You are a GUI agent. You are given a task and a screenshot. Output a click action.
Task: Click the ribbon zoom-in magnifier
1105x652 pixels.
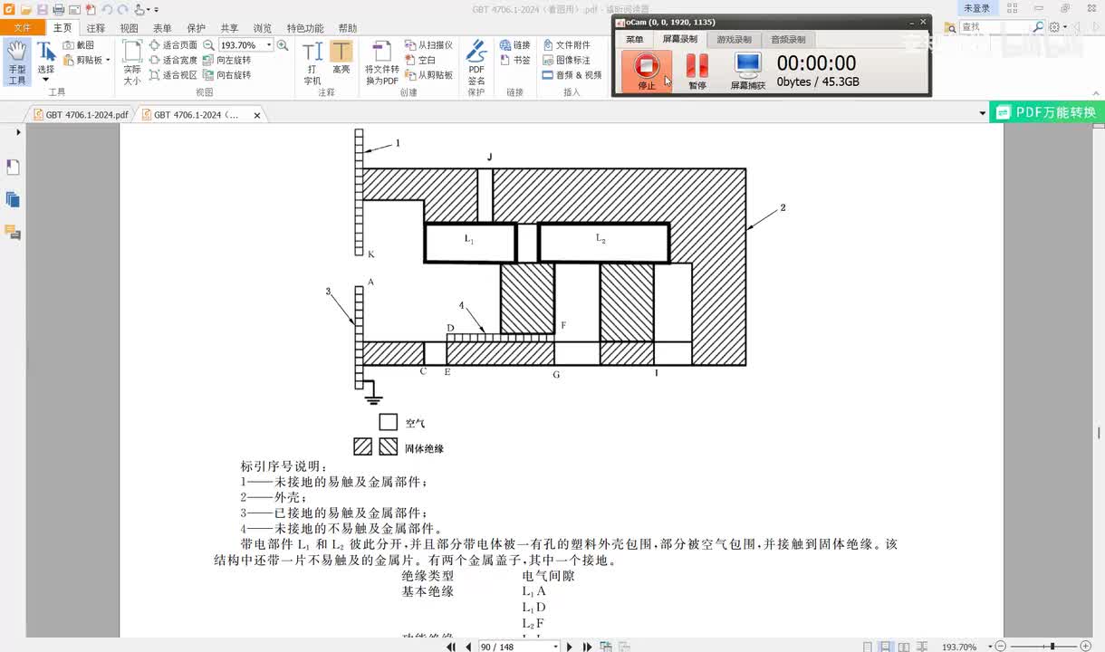pyautogui.click(x=283, y=45)
